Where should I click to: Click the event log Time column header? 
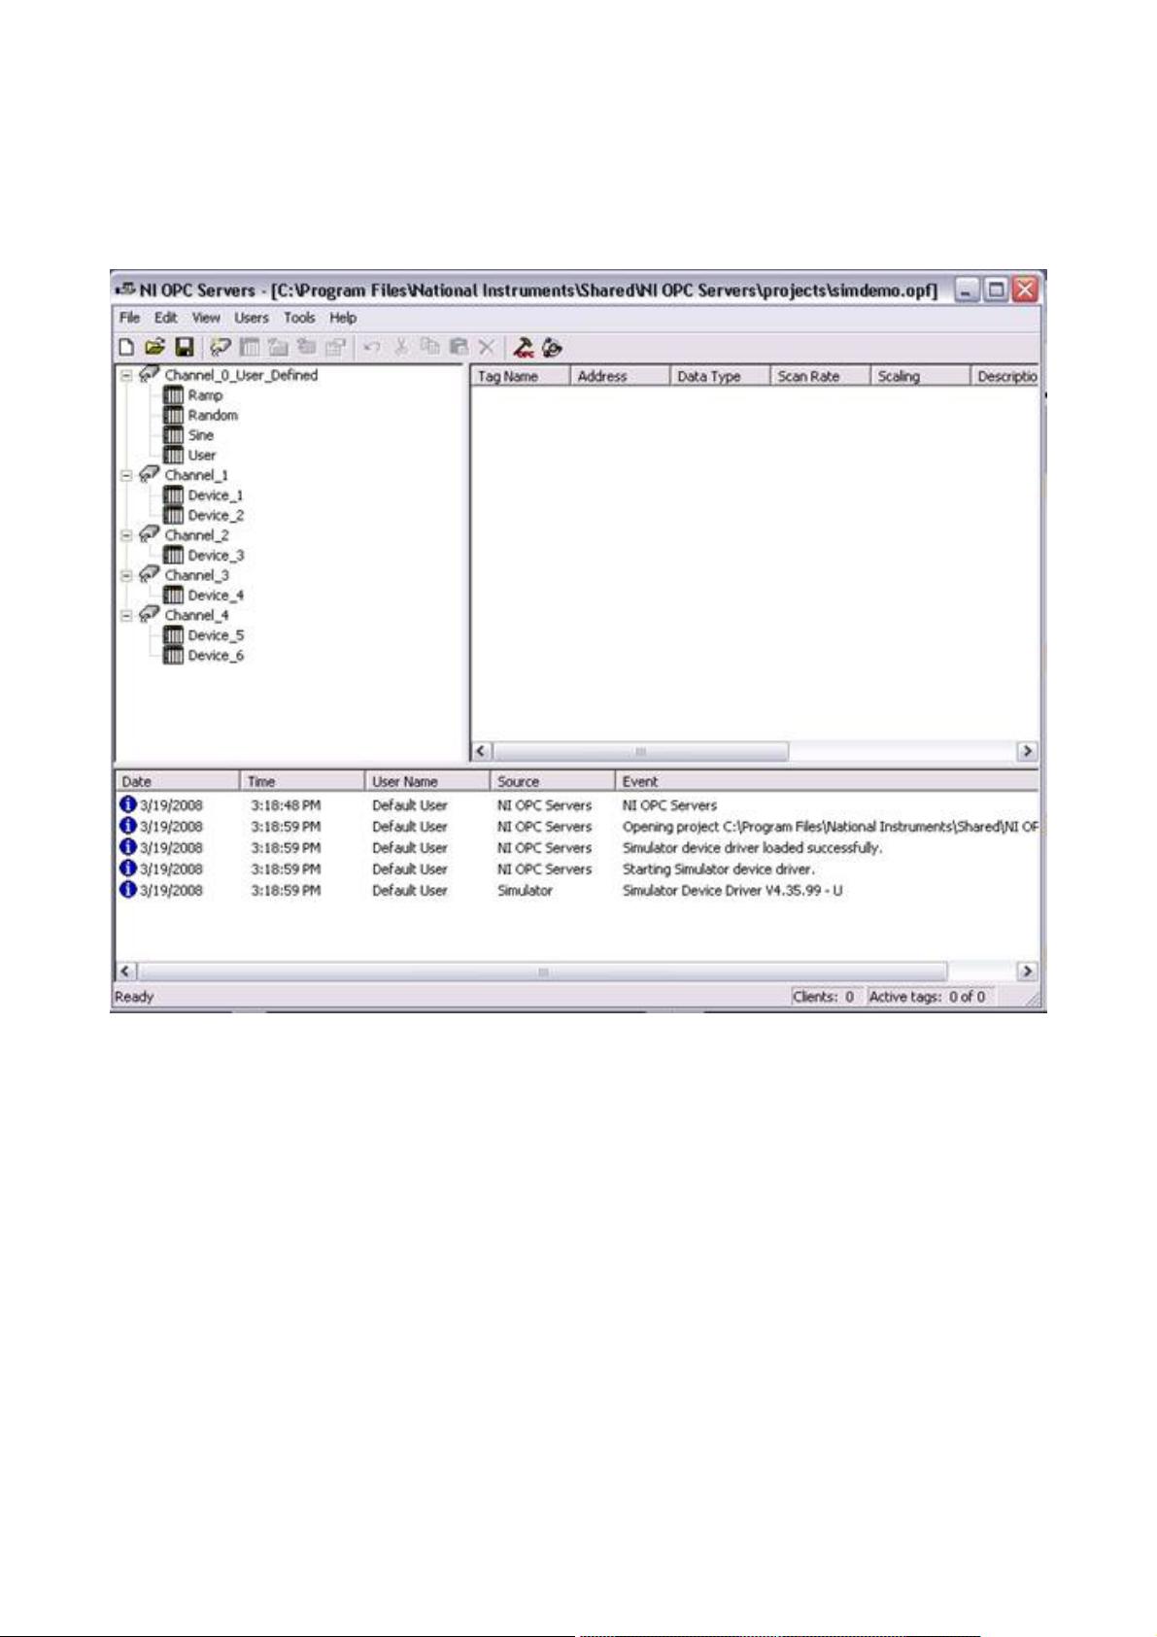click(x=302, y=781)
